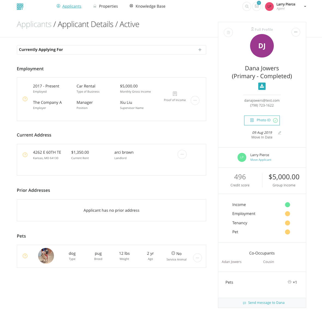Open current address more options
The height and width of the screenshot is (315, 322).
182,155
